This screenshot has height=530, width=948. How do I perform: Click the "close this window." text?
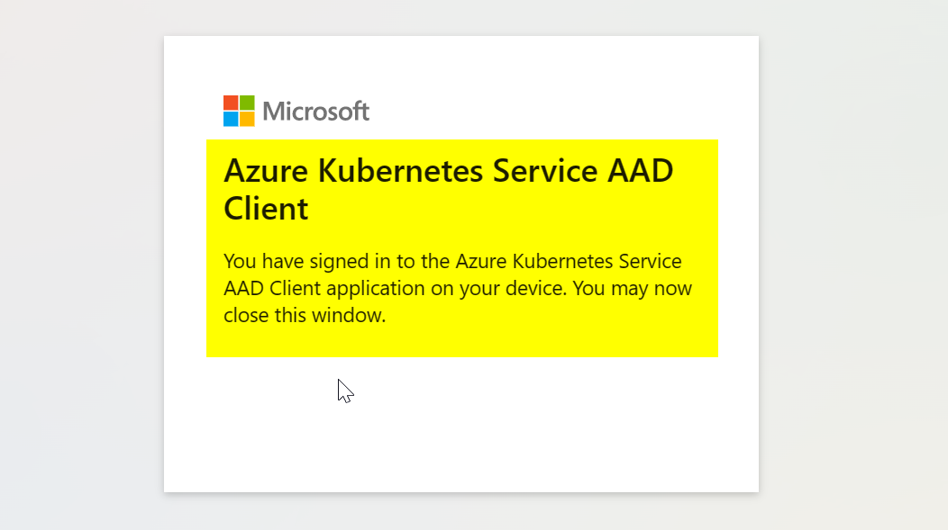pos(305,315)
